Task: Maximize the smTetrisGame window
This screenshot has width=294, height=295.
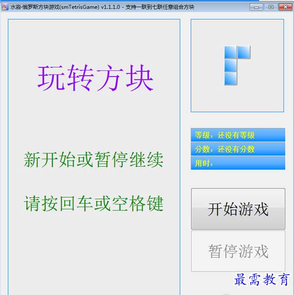Action: pos(271,7)
